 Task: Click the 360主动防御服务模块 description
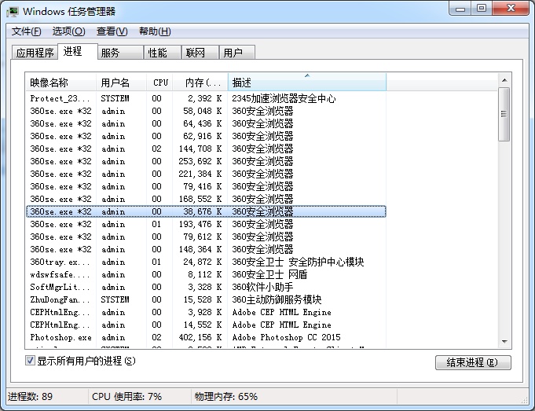tap(277, 299)
